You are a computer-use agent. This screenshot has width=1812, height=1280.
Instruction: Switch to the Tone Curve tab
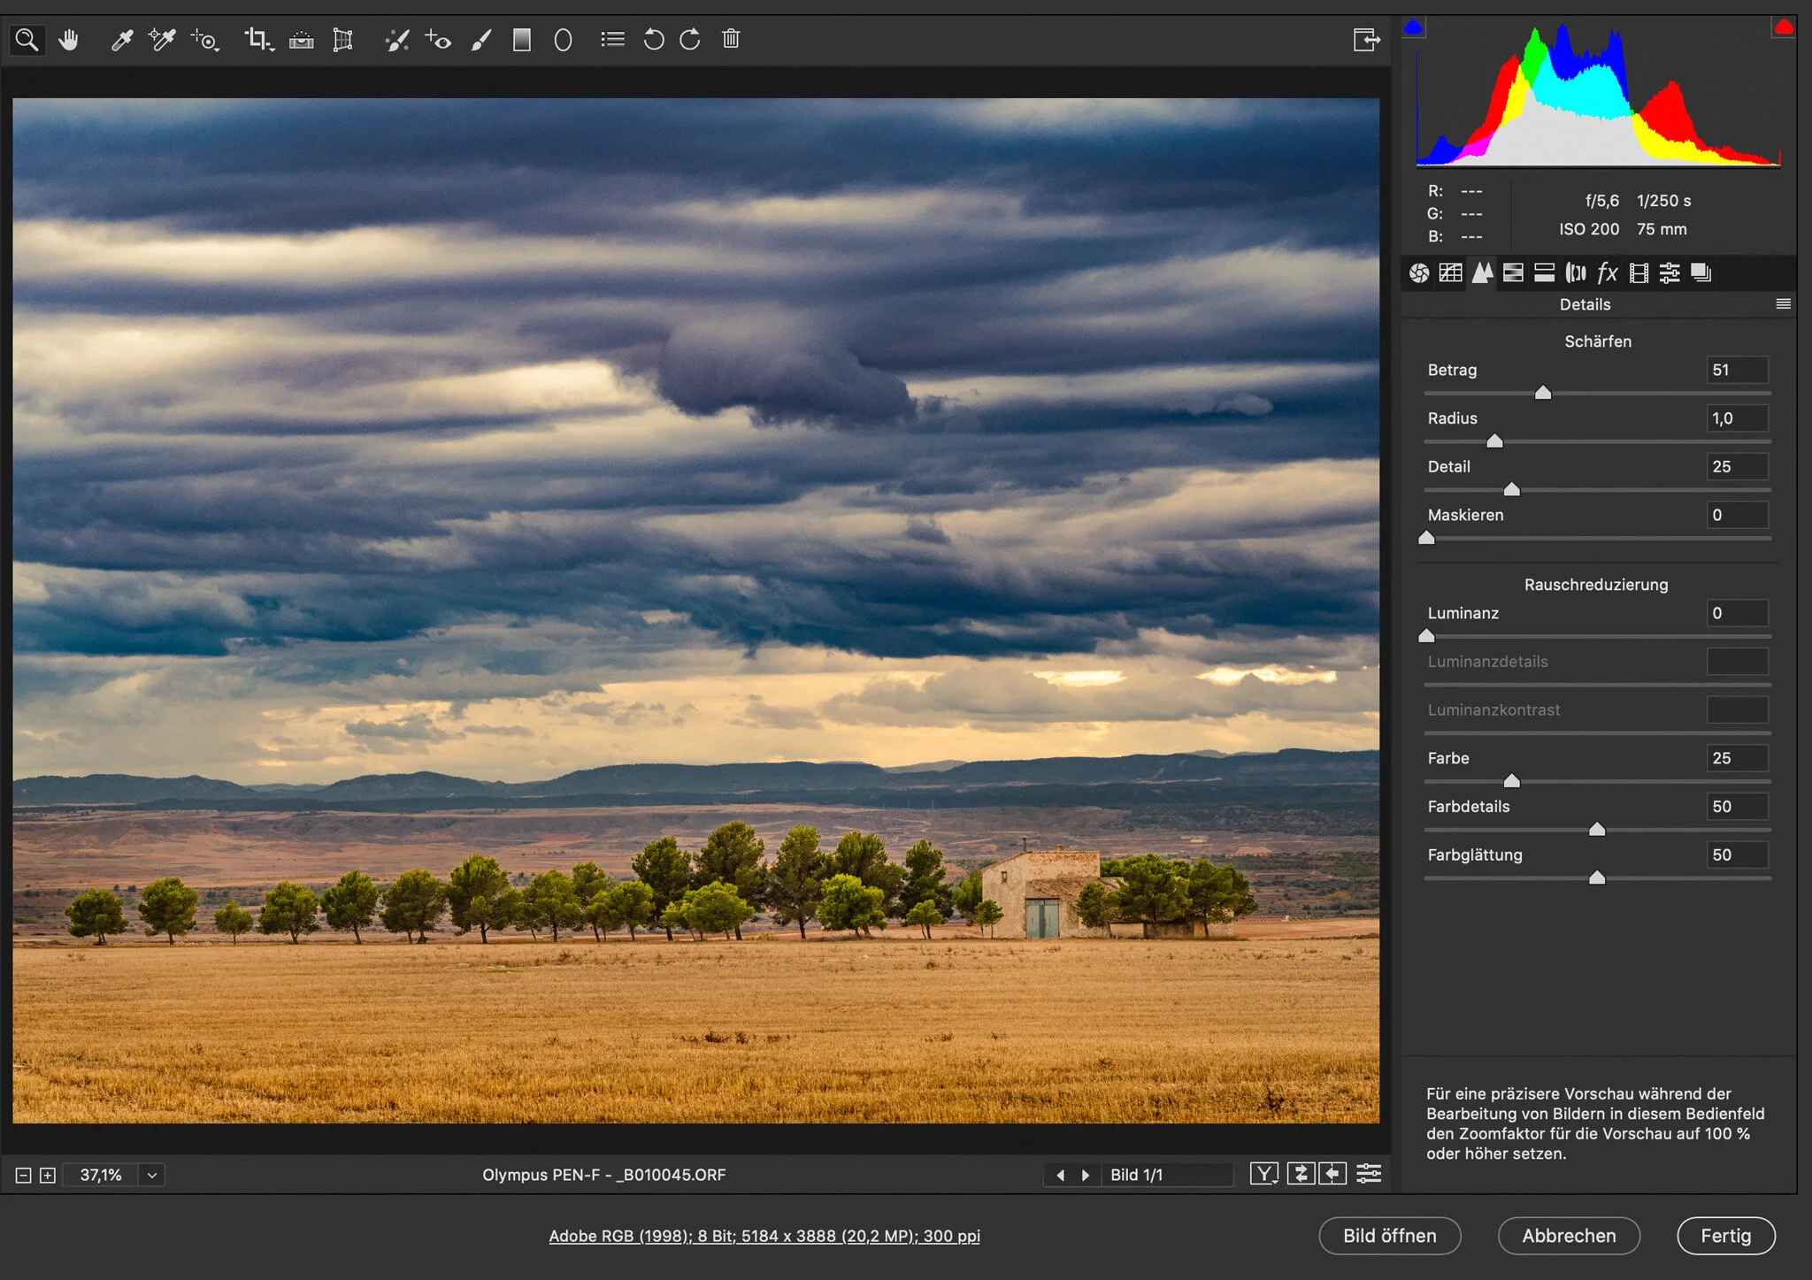pyautogui.click(x=1450, y=272)
